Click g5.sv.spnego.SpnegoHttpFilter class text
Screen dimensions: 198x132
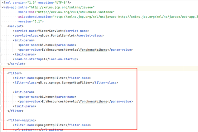[x=64, y=83]
